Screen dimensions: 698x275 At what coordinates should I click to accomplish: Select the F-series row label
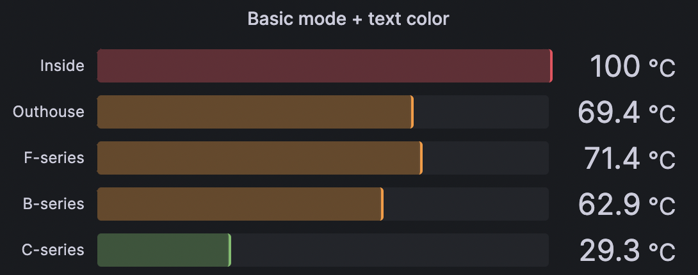tap(54, 158)
